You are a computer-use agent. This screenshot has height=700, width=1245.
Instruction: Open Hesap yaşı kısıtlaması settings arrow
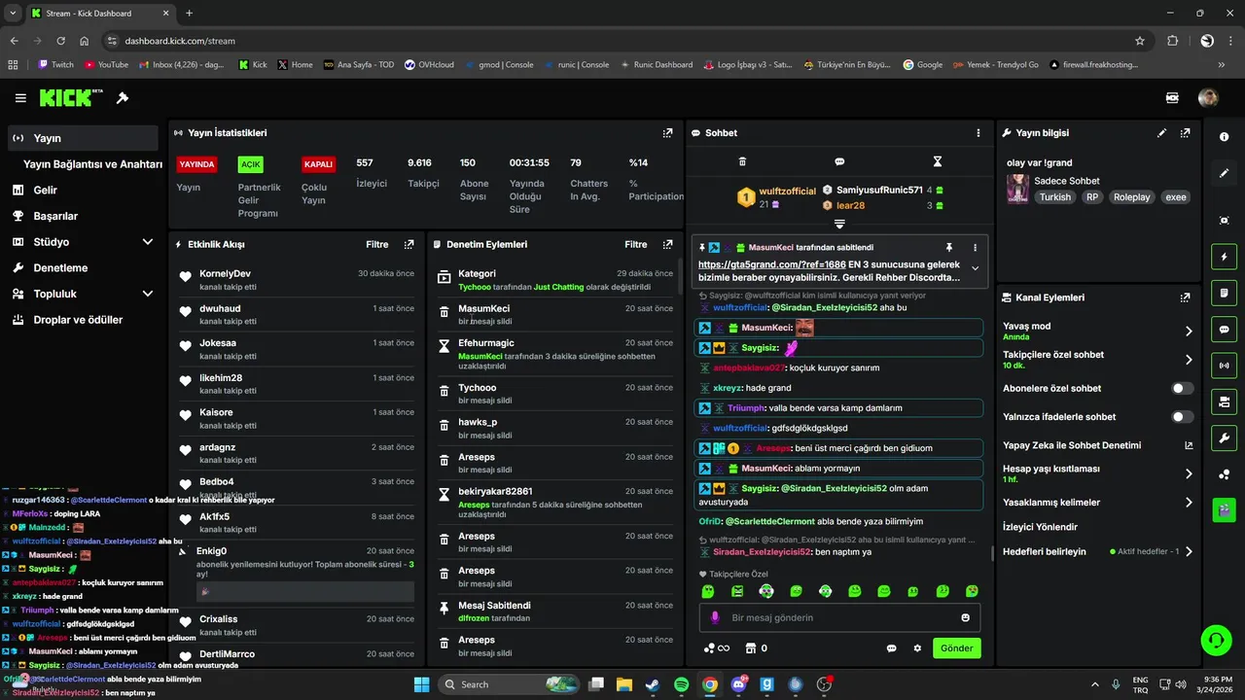pyautogui.click(x=1189, y=473)
